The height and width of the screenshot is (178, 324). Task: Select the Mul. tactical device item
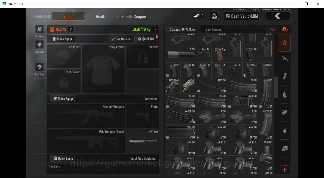[x=188, y=86]
